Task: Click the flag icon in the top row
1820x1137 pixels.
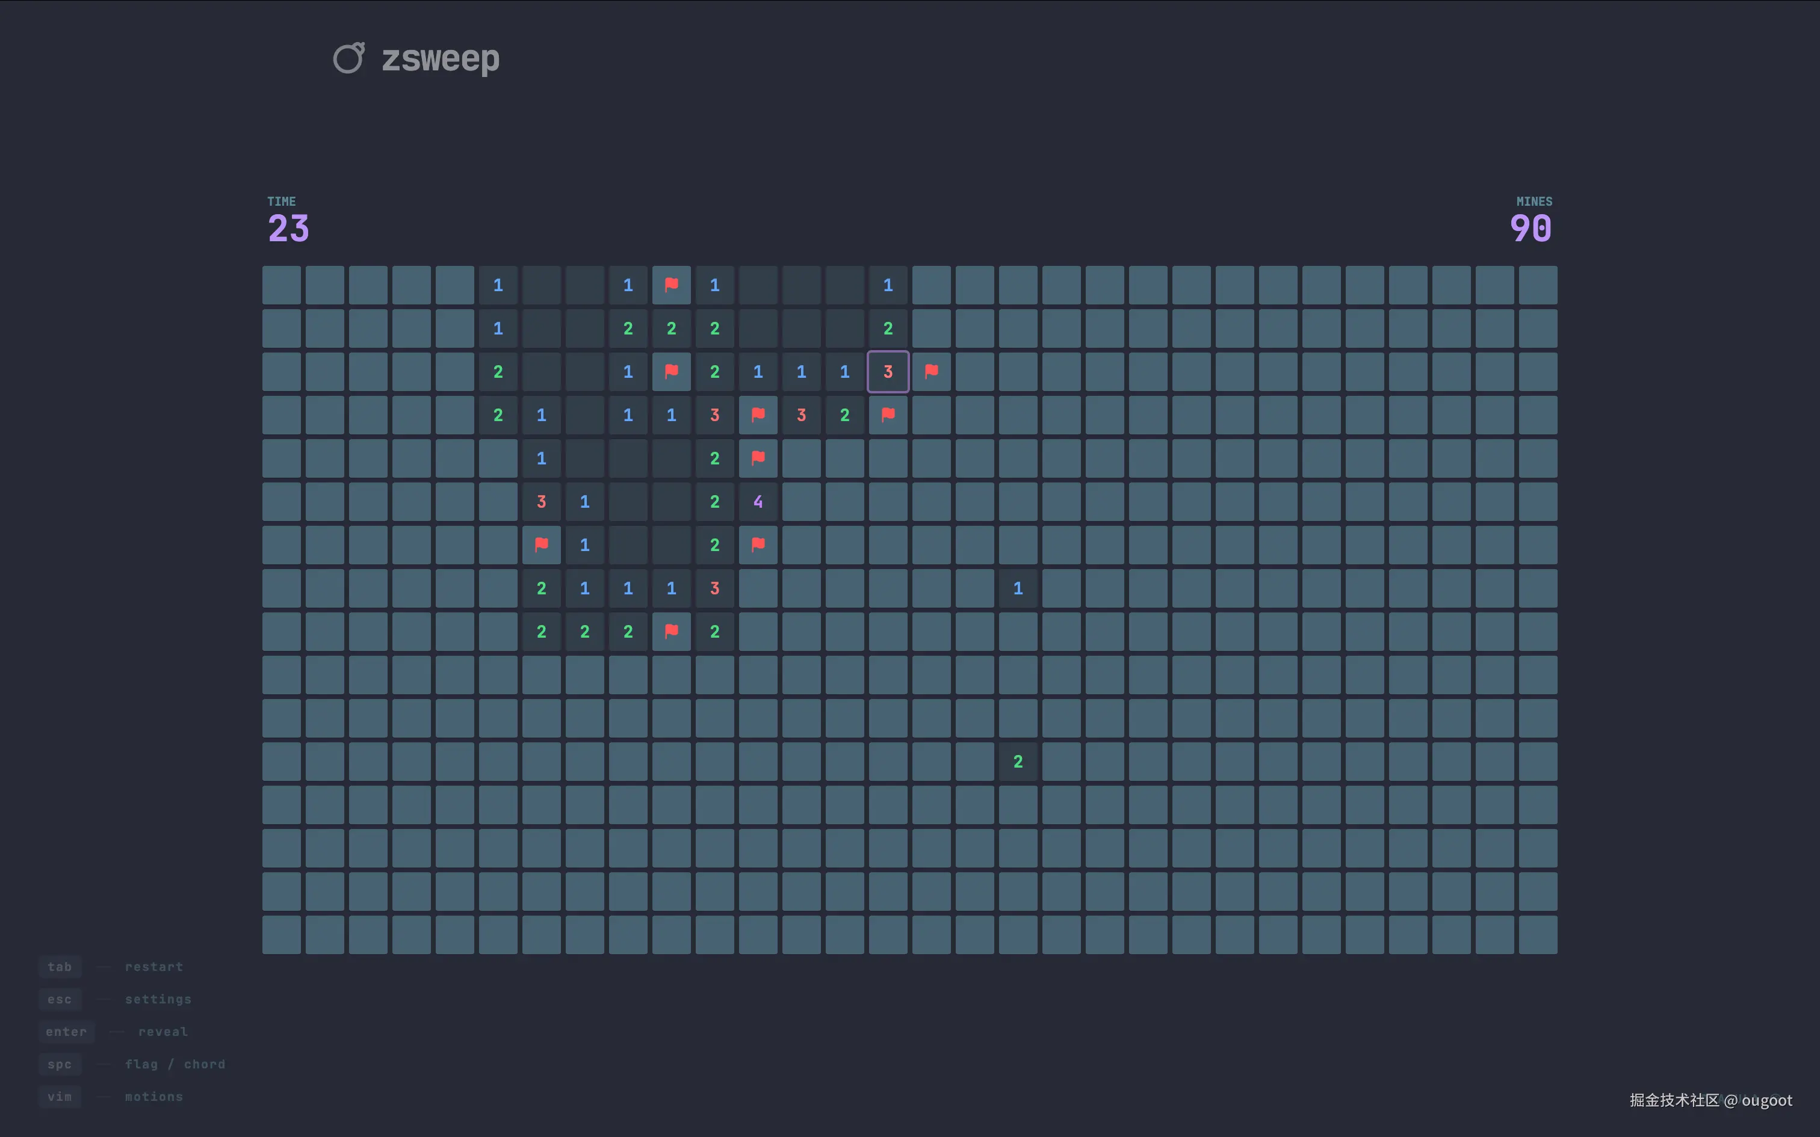Action: 672,285
